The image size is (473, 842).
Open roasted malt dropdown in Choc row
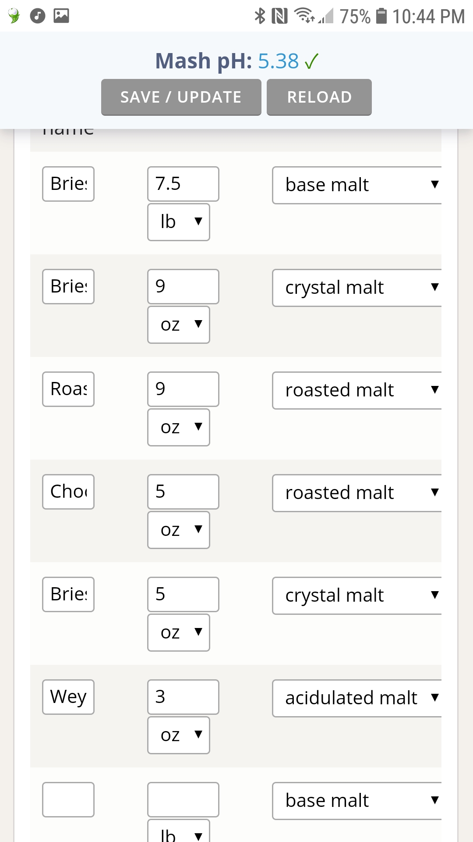357,493
